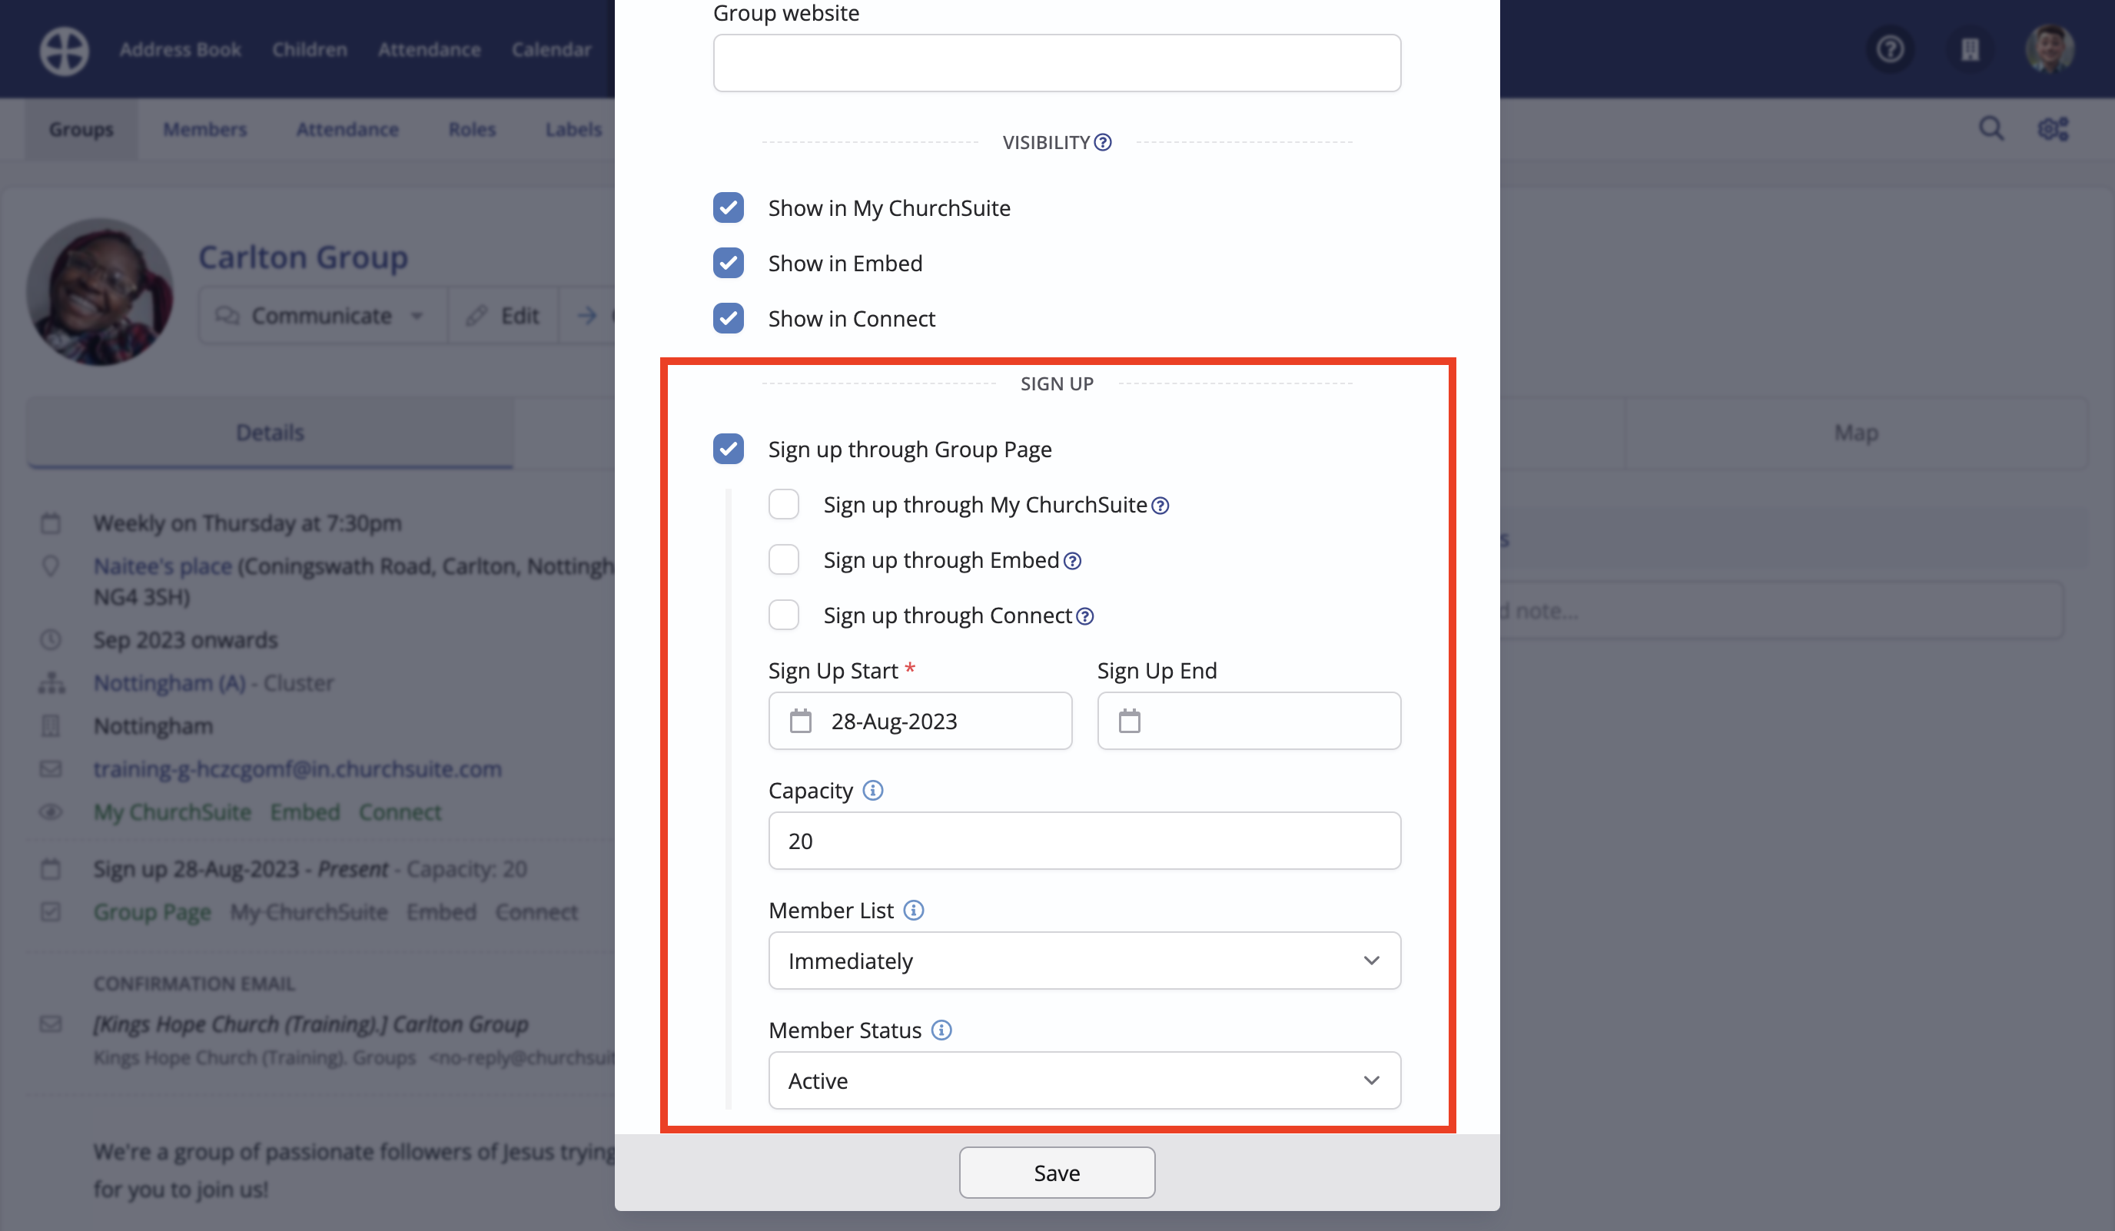The image size is (2115, 1231).
Task: Open Attendance module in top navigation
Action: click(429, 49)
